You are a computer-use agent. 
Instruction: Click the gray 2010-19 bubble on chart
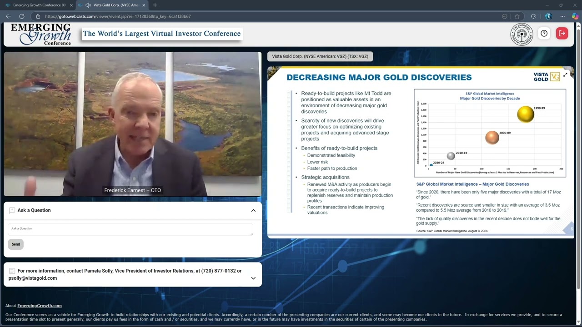[x=451, y=156]
